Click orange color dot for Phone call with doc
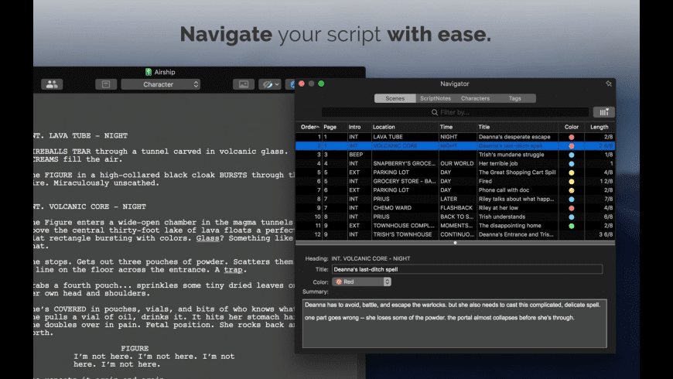673x379 pixels. (x=572, y=190)
